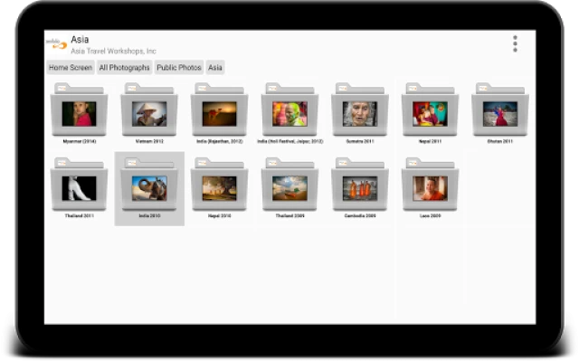Open India (Holi Festival, Jaipur, 2012) folder
579x362 pixels.
coord(289,112)
